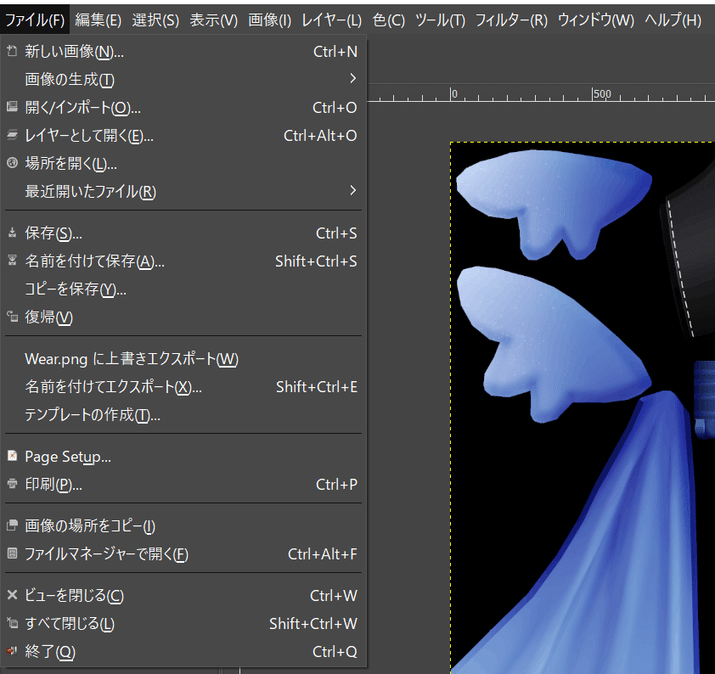Select 終了(Q) to quit
The height and width of the screenshot is (674, 715).
pos(183,651)
